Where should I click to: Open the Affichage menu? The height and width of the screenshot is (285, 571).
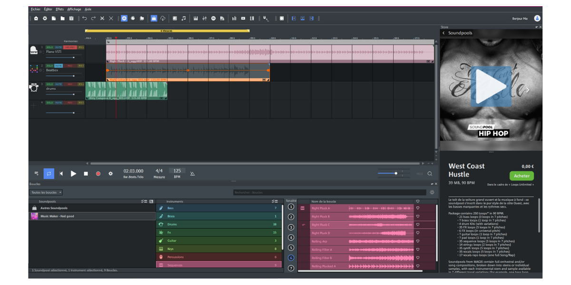(x=74, y=9)
